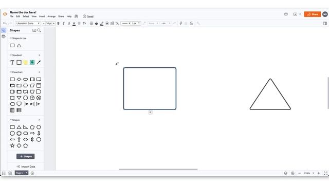Viewport: 329px width, 185px height.
Task: Select the right triangle in Shapes
Action: pyautogui.click(x=25, y=127)
